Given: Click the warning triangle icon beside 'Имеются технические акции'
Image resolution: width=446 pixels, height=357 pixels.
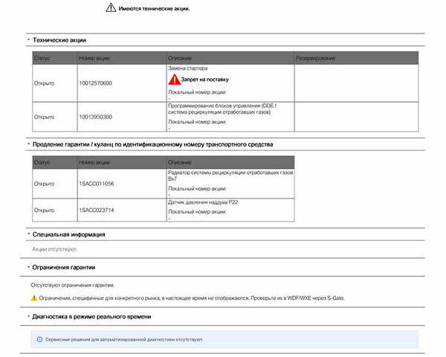Looking at the screenshot, I should point(110,8).
